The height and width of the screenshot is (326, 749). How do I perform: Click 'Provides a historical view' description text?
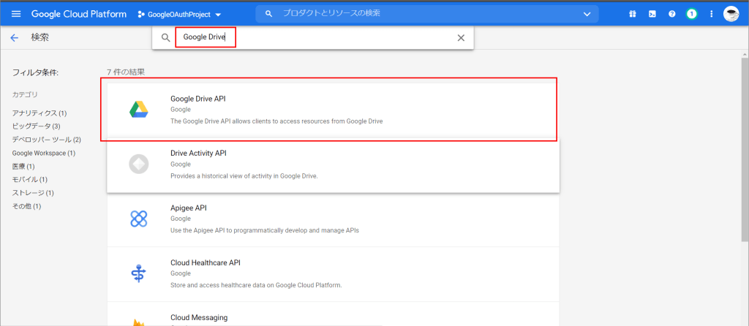[244, 175]
